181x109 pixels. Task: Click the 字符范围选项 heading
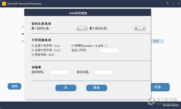click(x=41, y=40)
